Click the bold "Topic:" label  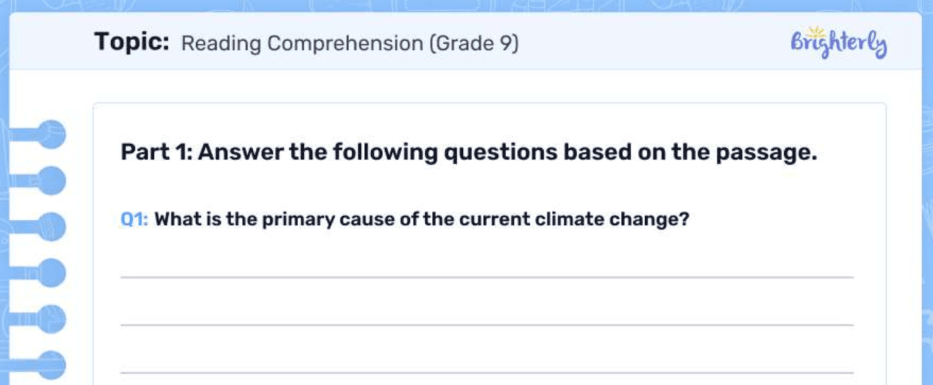pos(132,43)
